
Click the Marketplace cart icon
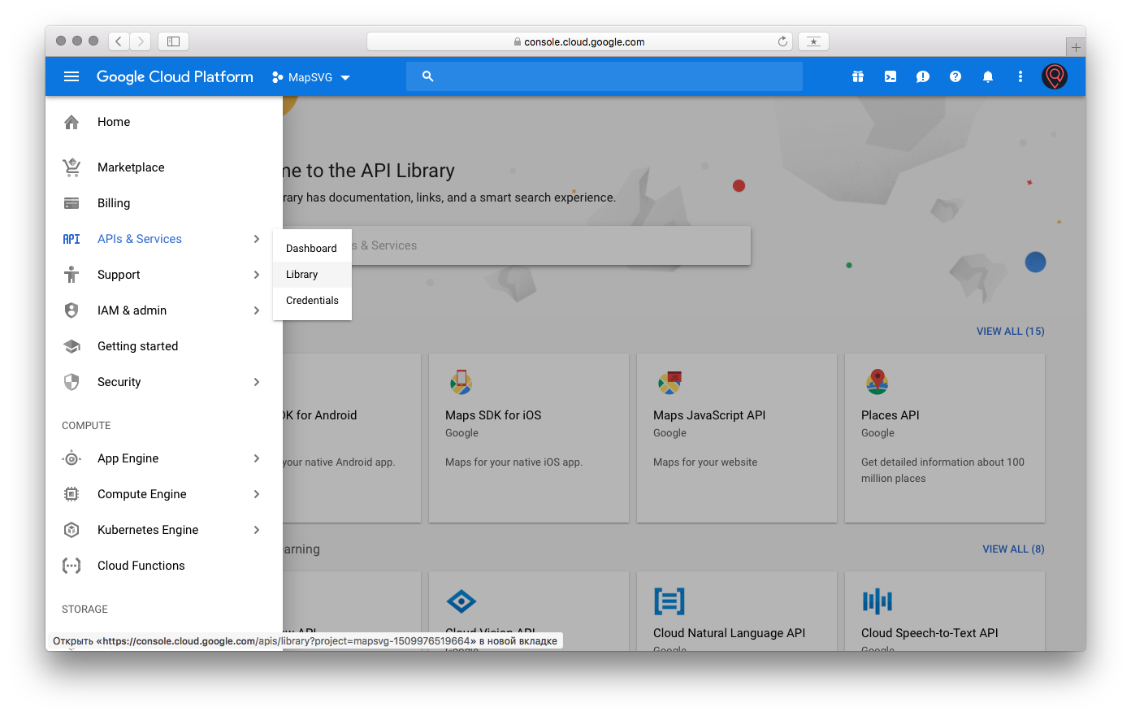pos(71,167)
